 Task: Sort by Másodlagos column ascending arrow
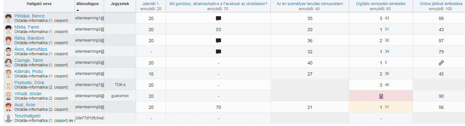pyautogui.click(x=78, y=10)
